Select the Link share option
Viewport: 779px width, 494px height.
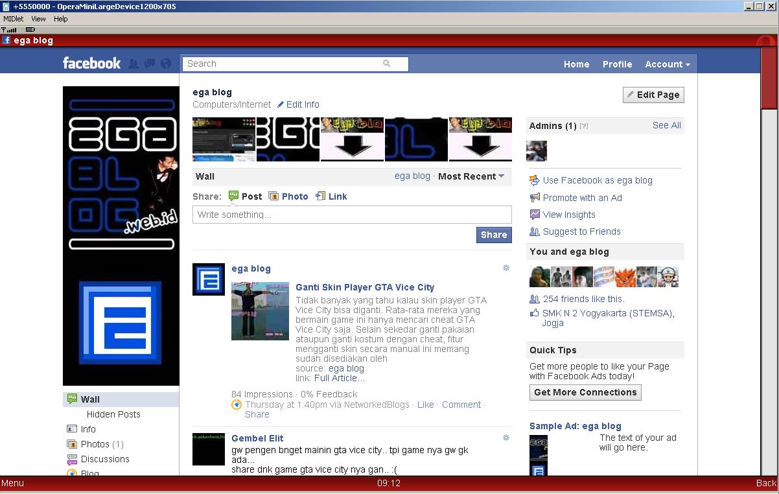point(331,196)
